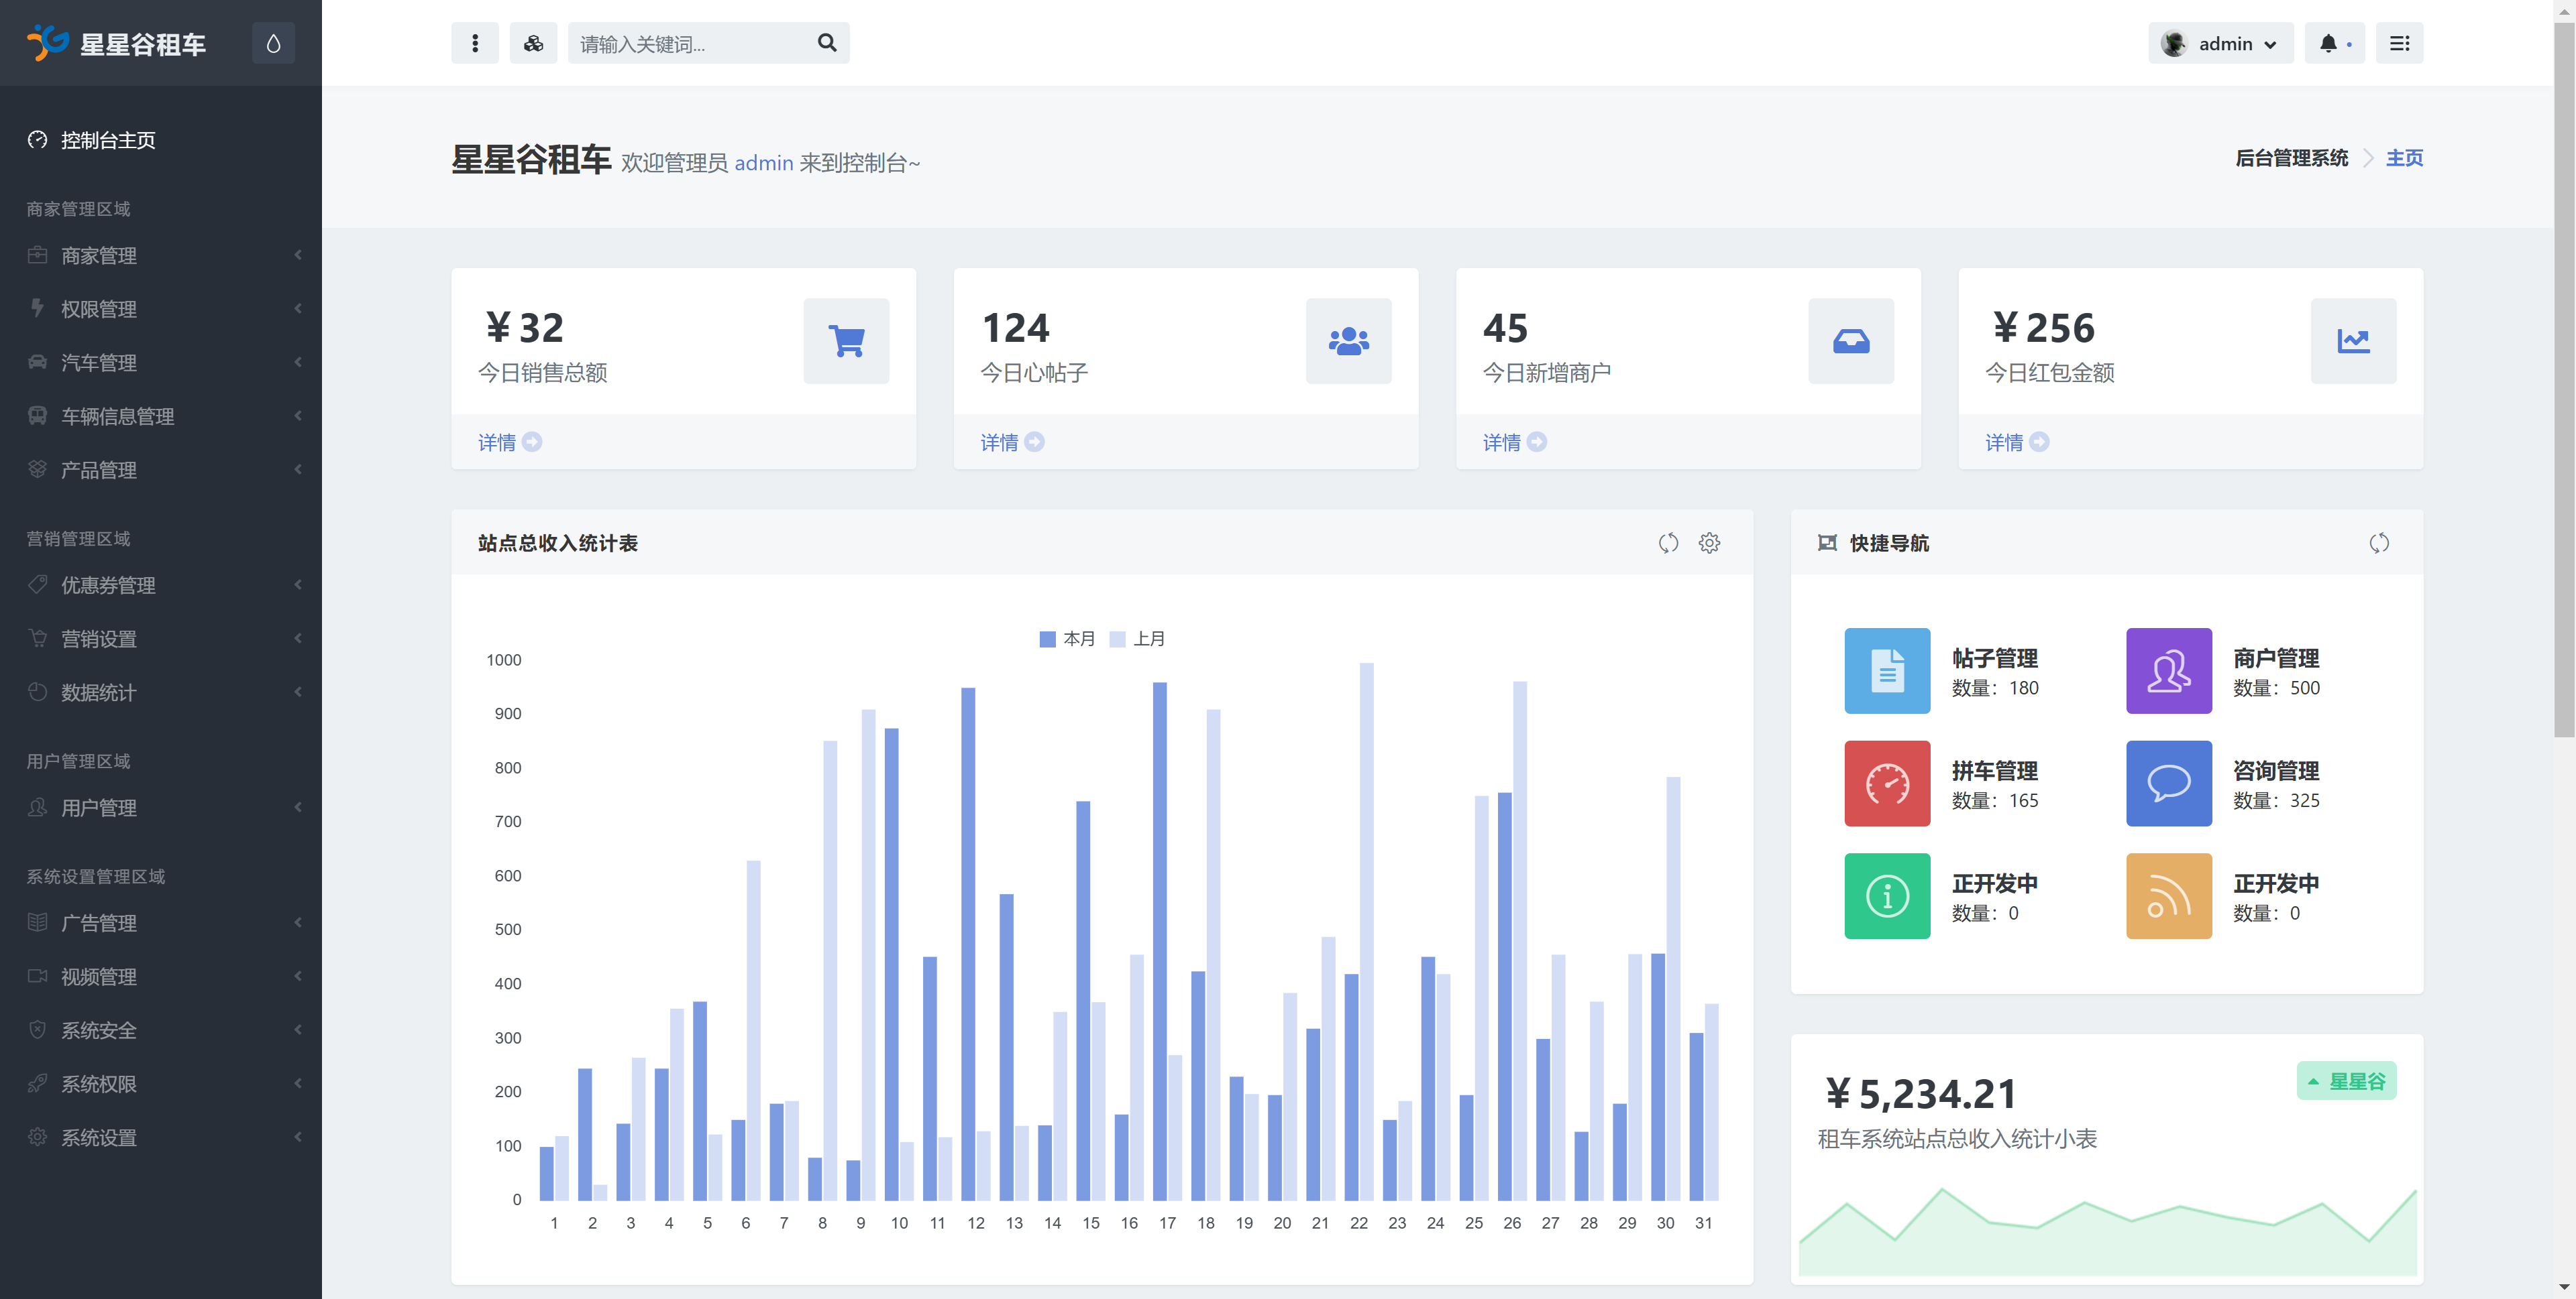
Task: Open the admin user dropdown
Action: [x=2220, y=43]
